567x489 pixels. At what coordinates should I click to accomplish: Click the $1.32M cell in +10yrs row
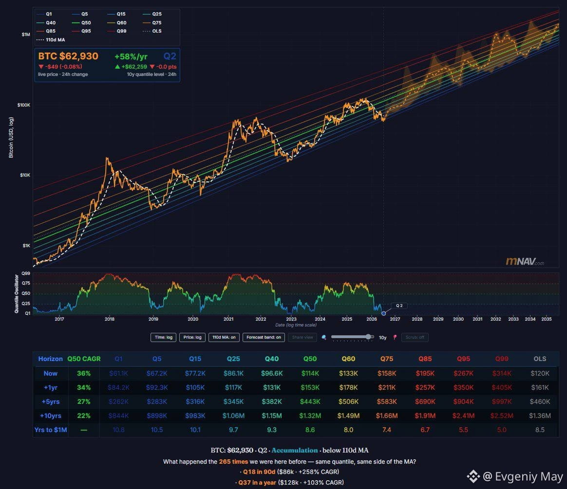pos(310,416)
